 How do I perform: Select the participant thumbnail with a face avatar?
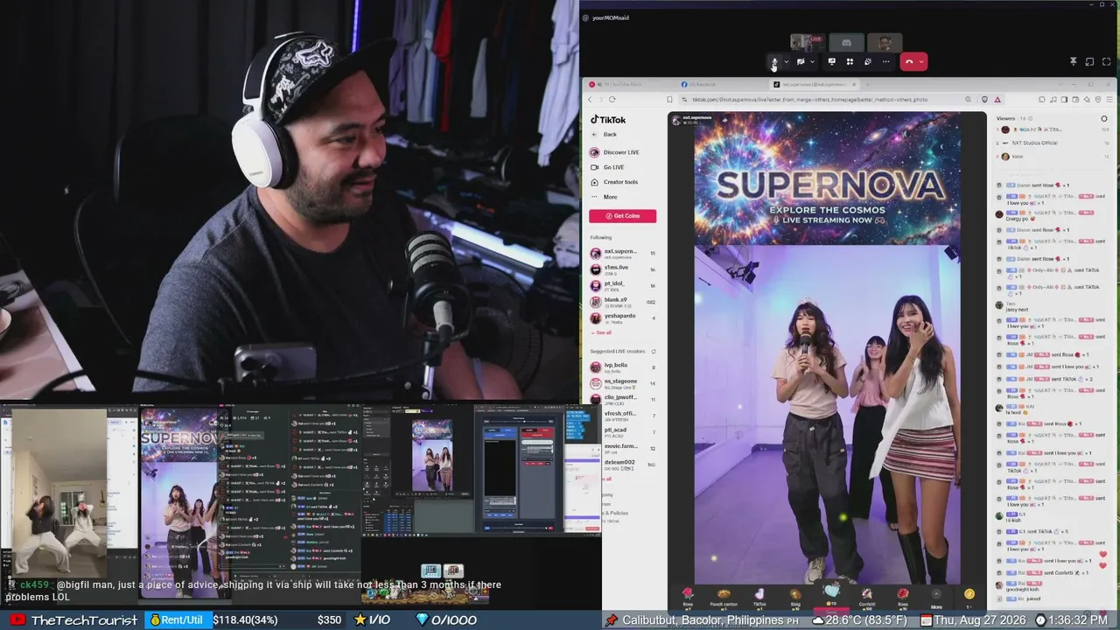click(885, 42)
